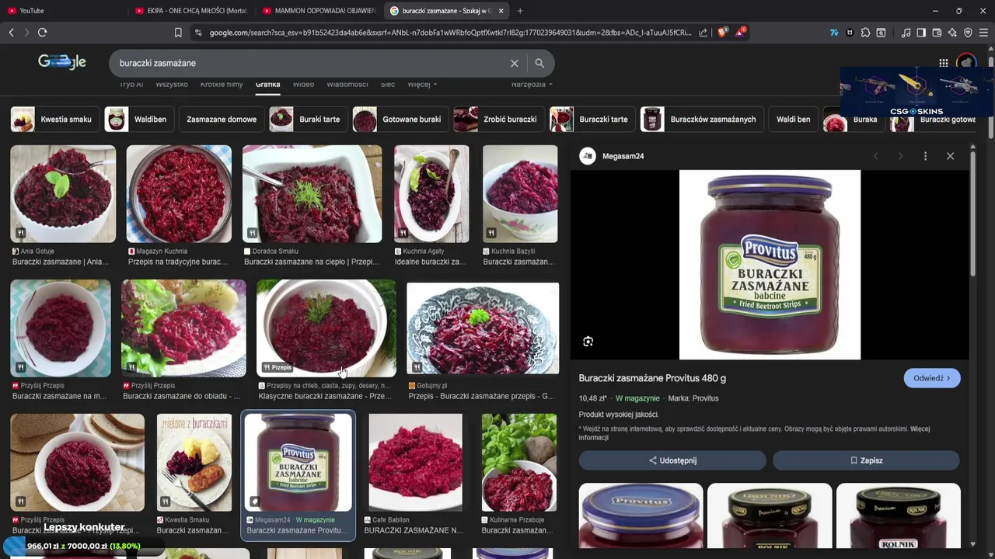Open Kulinarne Przeboje image result
995x559 pixels.
tap(519, 463)
